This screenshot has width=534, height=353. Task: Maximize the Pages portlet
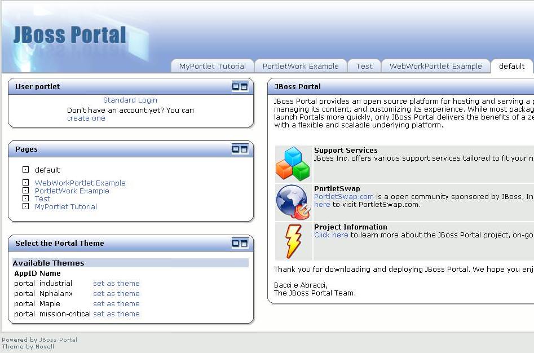244,149
